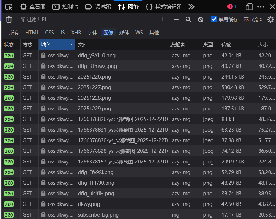Activate the element picker tool icon

coord(9,6)
